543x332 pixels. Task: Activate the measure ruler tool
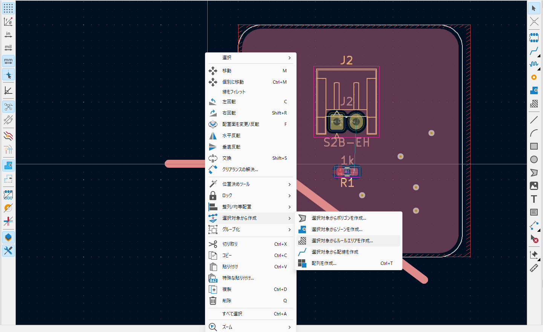(x=534, y=268)
